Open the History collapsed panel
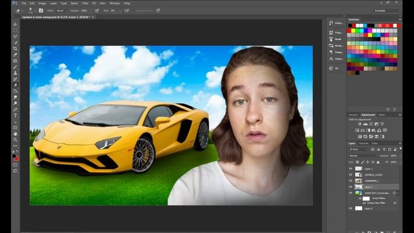 [x=336, y=23]
